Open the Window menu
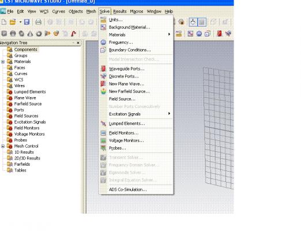 (x=154, y=12)
